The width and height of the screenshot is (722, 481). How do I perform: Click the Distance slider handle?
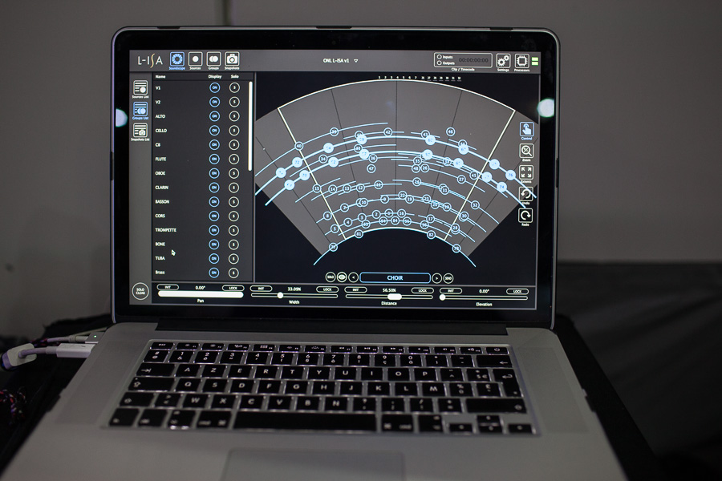[395, 297]
